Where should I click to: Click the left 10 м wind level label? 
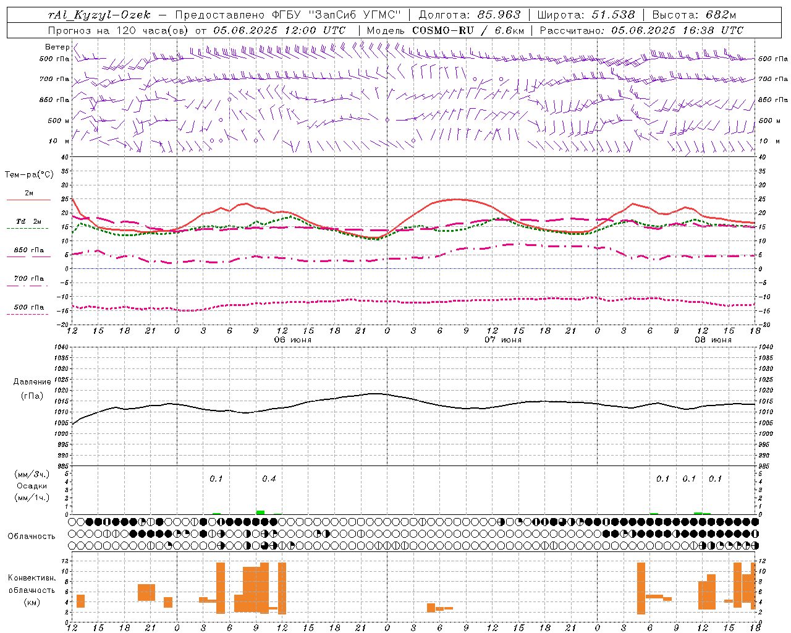coord(59,141)
